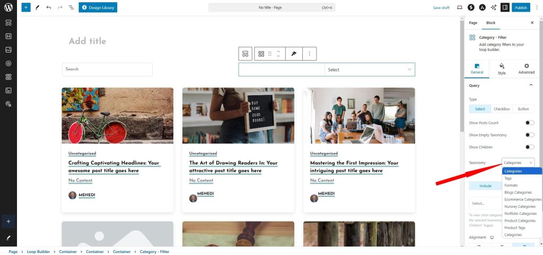Click the Search input field

click(x=107, y=69)
